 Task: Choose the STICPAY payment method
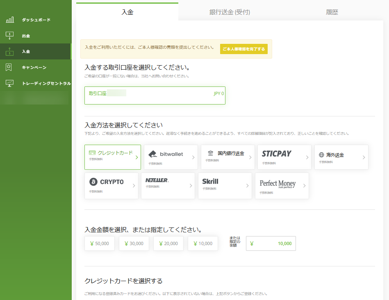click(x=283, y=157)
